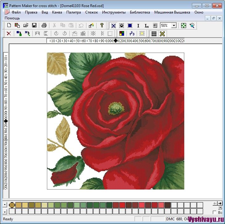Image resolution: width=225 pixels, height=224 pixels.
Task: Click the palette scroll-up arrow
Action: tap(5, 205)
